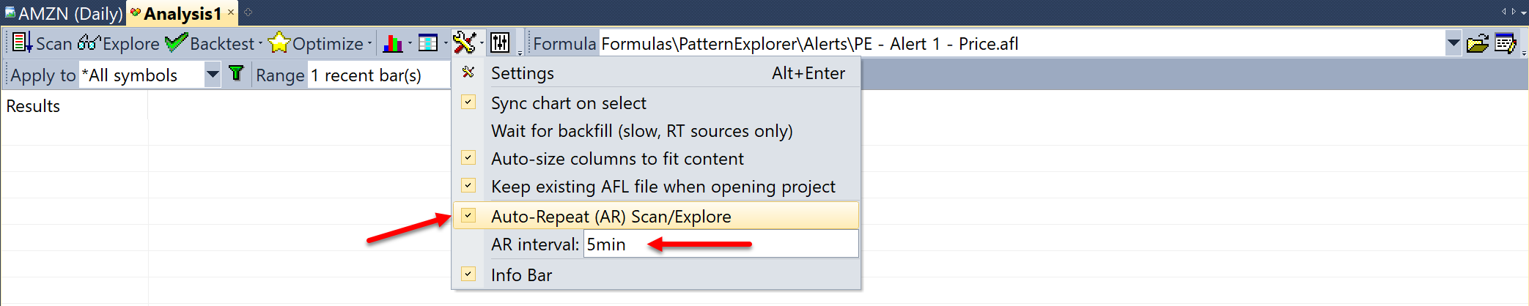Viewport: 1529px width, 306px height.
Task: Expand the Apply to symbols dropdown
Action: (x=212, y=75)
